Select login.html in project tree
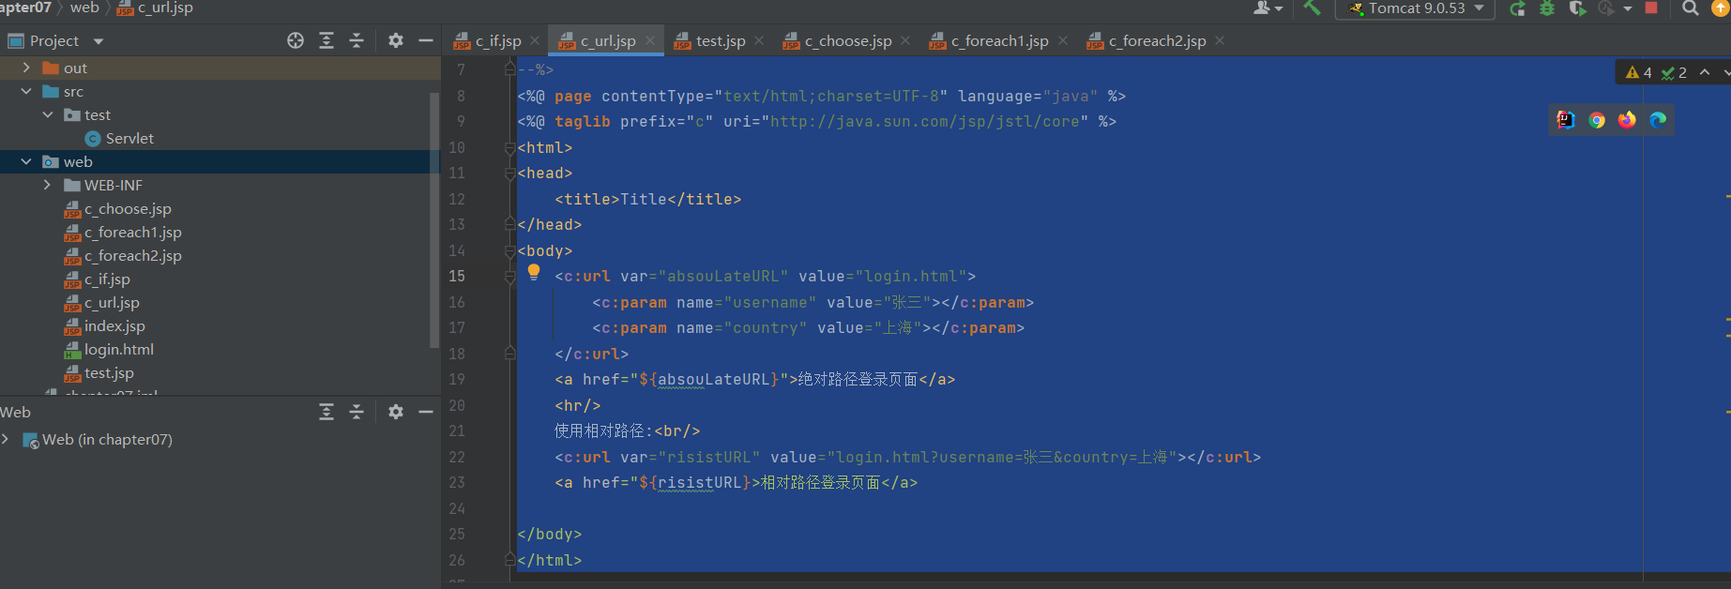This screenshot has height=589, width=1731. point(119,349)
